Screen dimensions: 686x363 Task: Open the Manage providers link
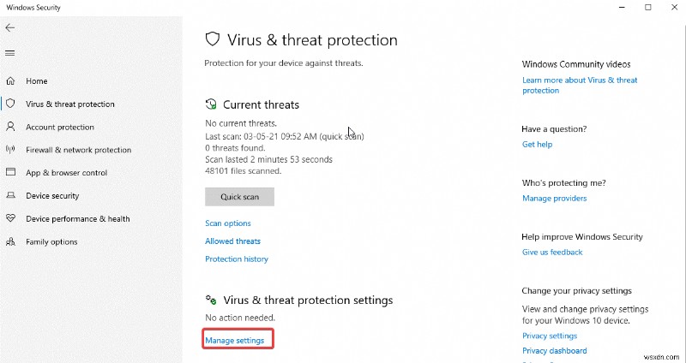554,199
